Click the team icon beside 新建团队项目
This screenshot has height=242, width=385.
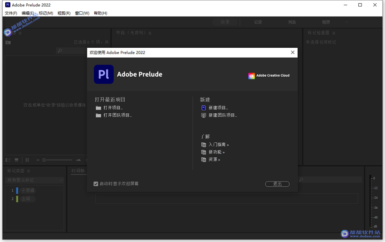[204, 115]
